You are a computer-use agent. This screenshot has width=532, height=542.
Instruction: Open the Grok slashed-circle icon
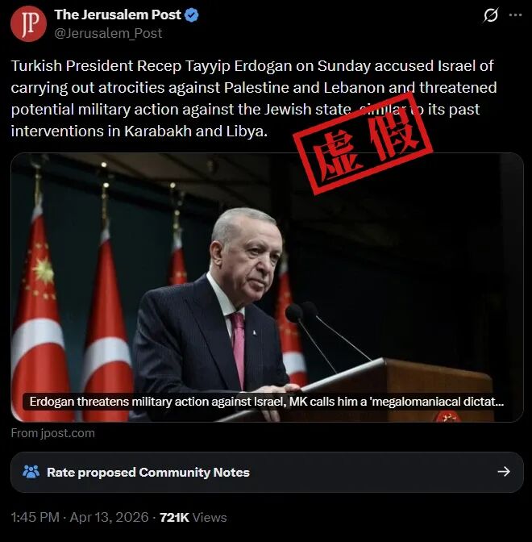(491, 15)
